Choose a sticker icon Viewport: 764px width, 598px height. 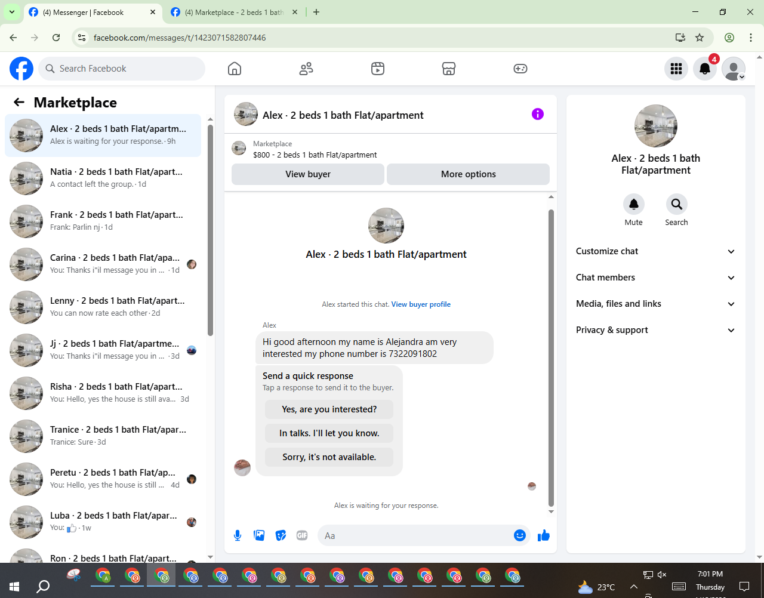[x=281, y=535]
